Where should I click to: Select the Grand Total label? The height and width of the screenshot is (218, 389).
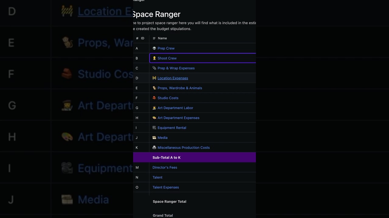[163, 216]
